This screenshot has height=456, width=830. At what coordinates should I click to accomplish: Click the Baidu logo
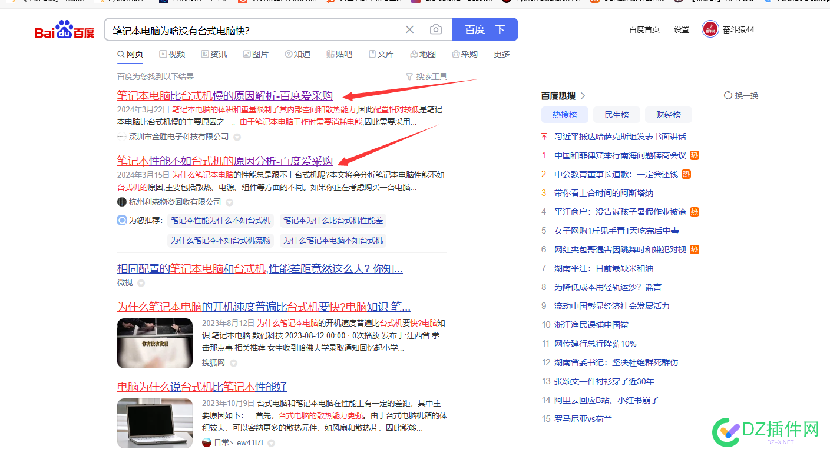64,29
